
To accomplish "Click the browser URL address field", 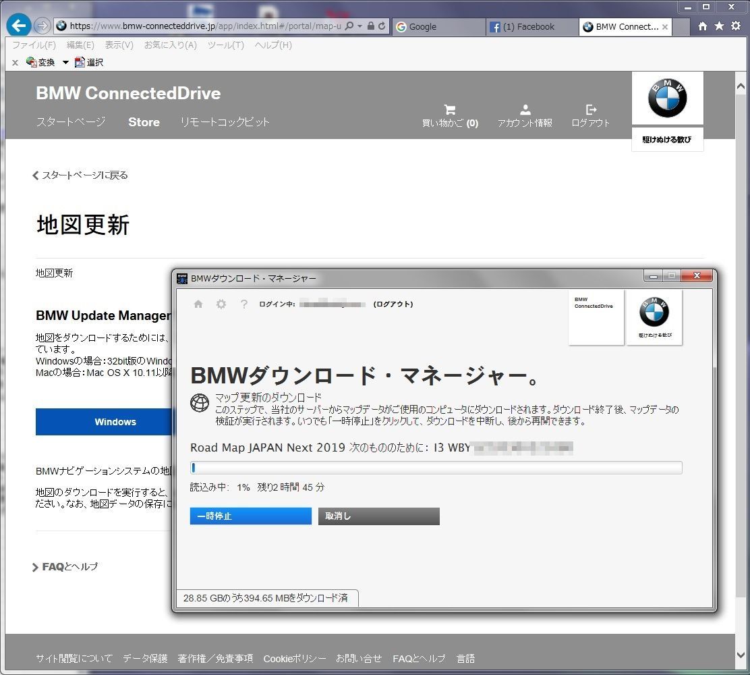I will (x=206, y=26).
